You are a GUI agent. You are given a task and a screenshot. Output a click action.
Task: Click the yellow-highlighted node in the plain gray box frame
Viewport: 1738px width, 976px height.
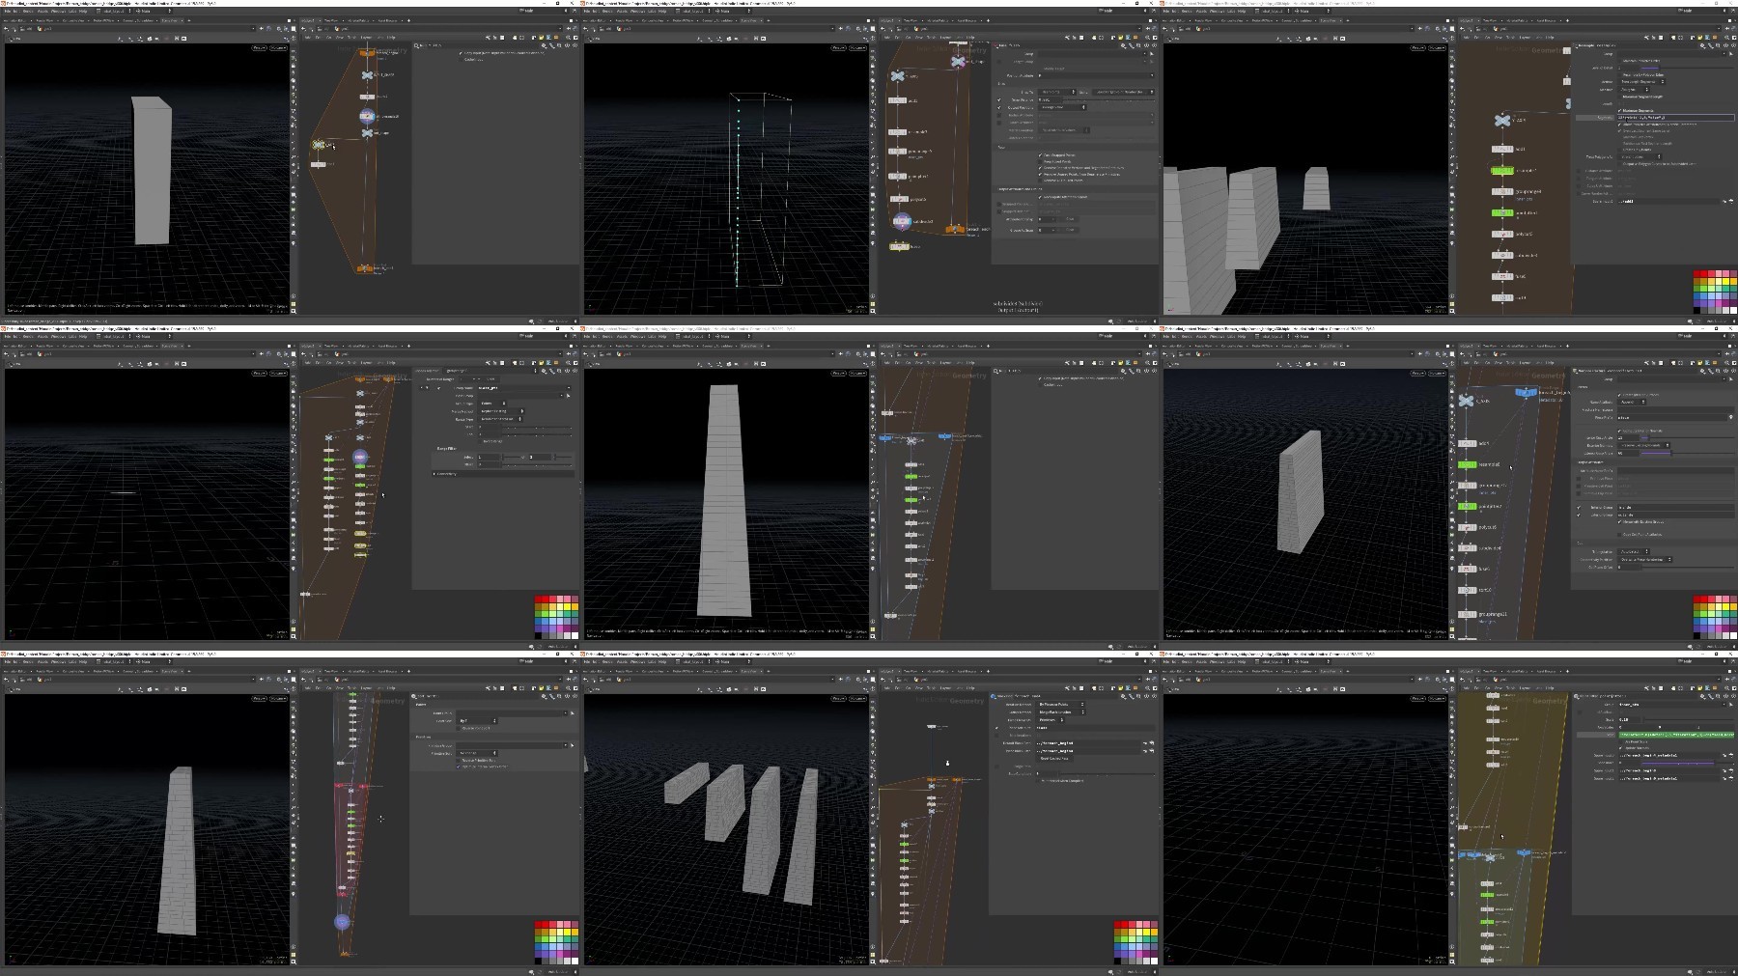(x=319, y=145)
